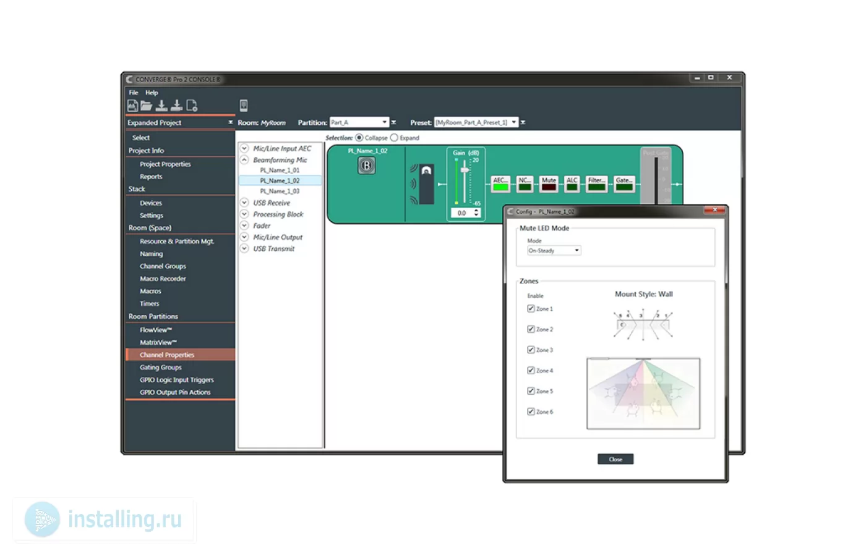Screen dimensions: 866x556
Task: Click the Gain slider handle
Action: (465, 170)
